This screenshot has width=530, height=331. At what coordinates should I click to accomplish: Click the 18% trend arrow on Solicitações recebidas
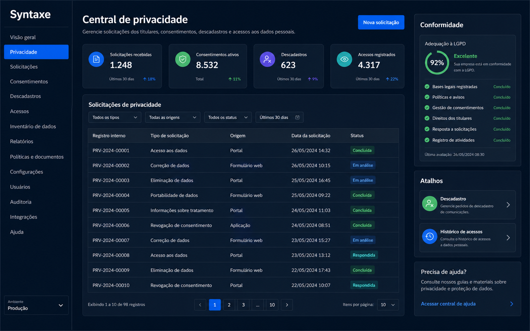pyautogui.click(x=145, y=79)
